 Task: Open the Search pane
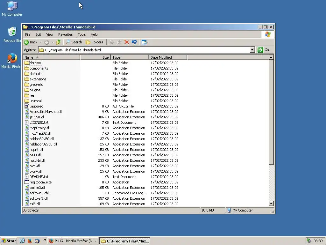pyautogui.click(x=74, y=42)
